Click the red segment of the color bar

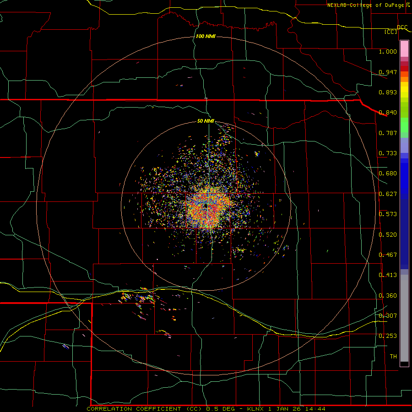tap(404, 69)
